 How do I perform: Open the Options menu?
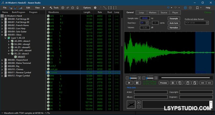coord(87,8)
